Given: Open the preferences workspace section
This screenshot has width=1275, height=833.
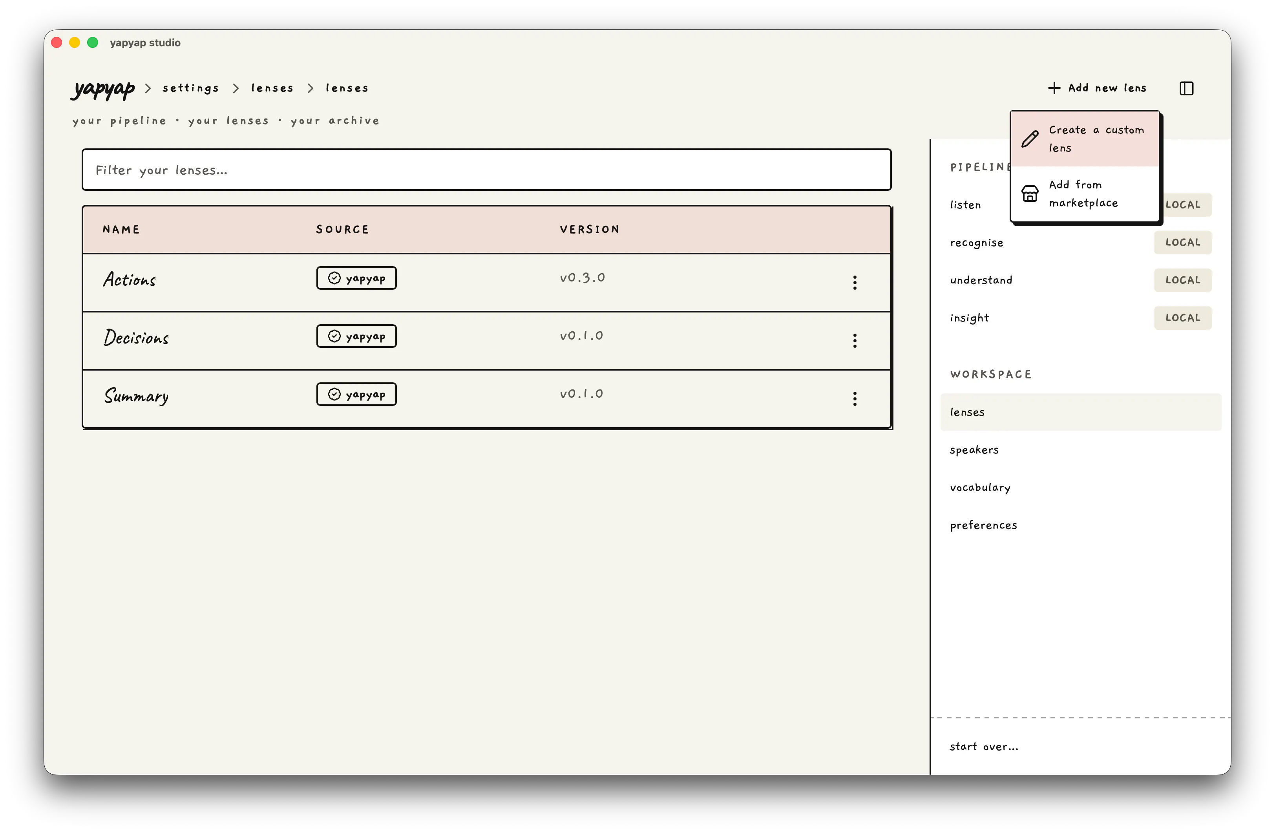Looking at the screenshot, I should coord(1081,525).
